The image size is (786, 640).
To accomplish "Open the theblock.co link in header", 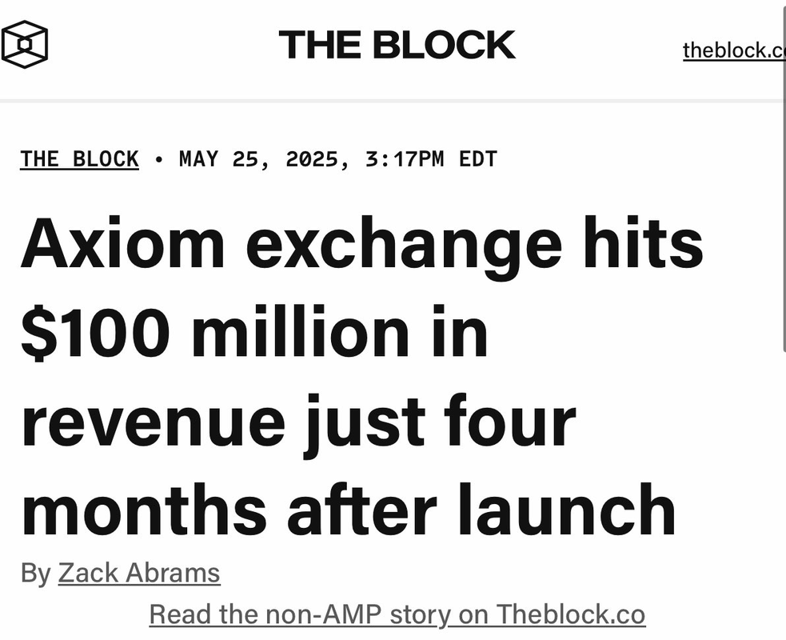I will click(x=734, y=50).
